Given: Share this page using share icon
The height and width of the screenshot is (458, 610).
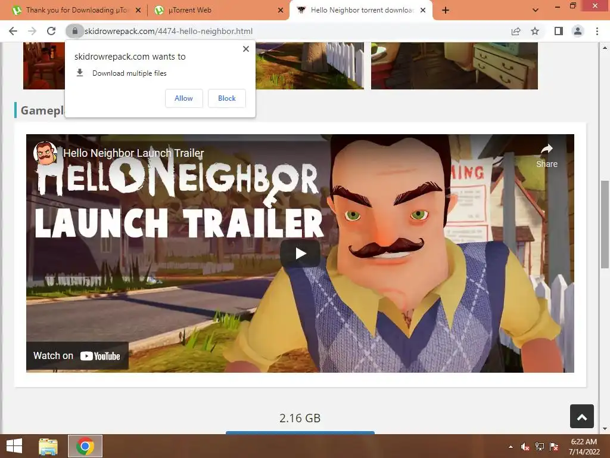Looking at the screenshot, I should (516, 31).
